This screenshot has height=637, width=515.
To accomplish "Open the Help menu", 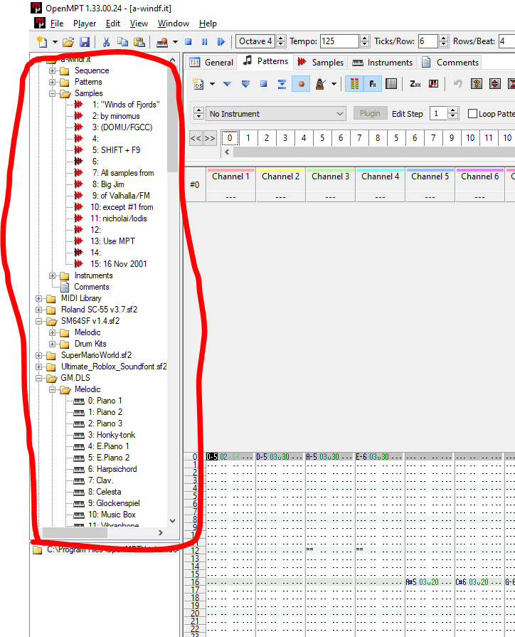I will pyautogui.click(x=208, y=23).
